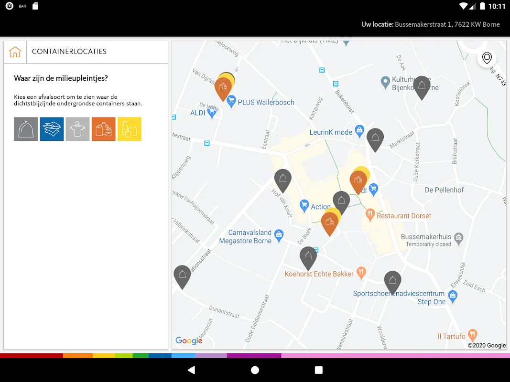Select the yellow glass bottle filter
510x382 pixels.
[x=130, y=129]
